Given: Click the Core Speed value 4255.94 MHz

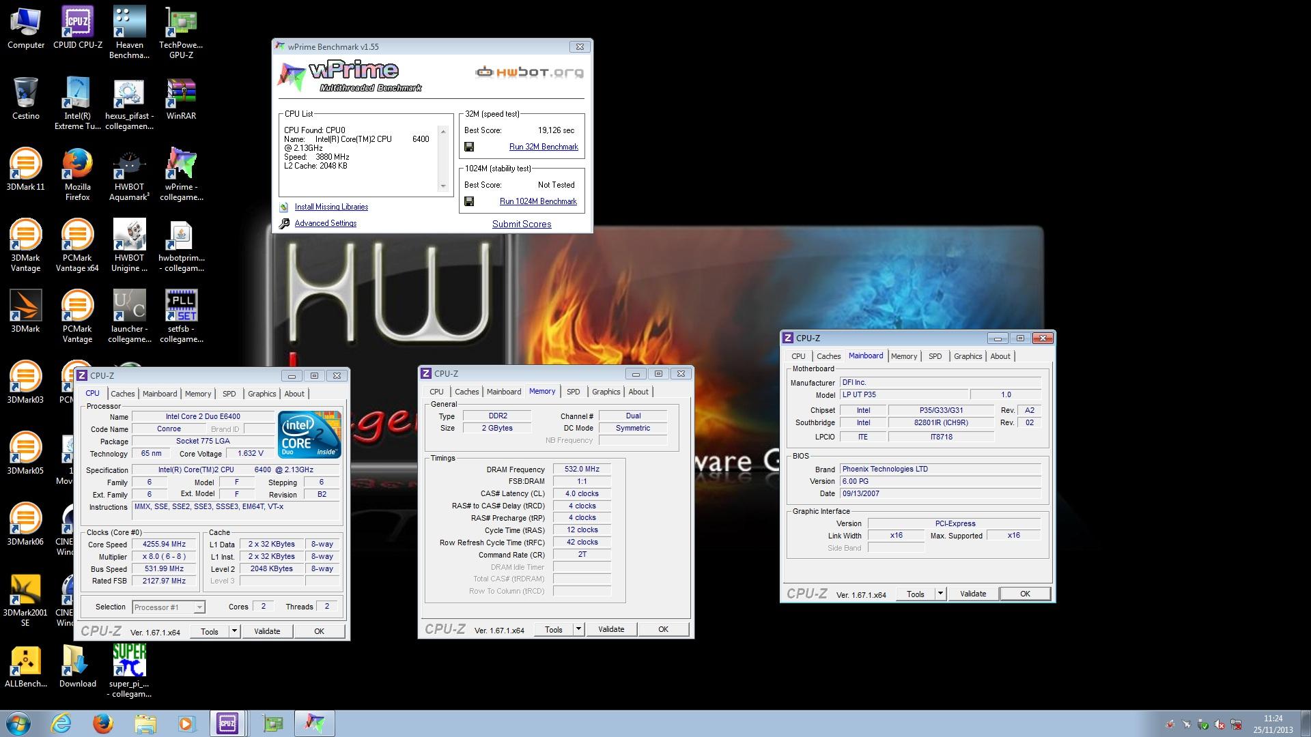Looking at the screenshot, I should [164, 545].
